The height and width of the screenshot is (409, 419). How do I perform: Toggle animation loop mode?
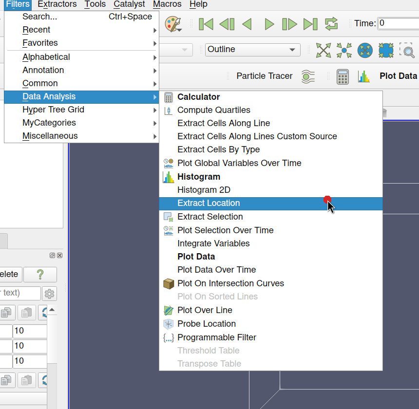pyautogui.click(x=331, y=24)
